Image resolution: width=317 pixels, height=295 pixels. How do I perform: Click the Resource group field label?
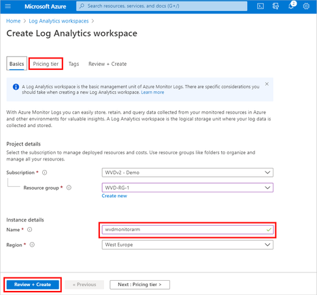(41, 188)
